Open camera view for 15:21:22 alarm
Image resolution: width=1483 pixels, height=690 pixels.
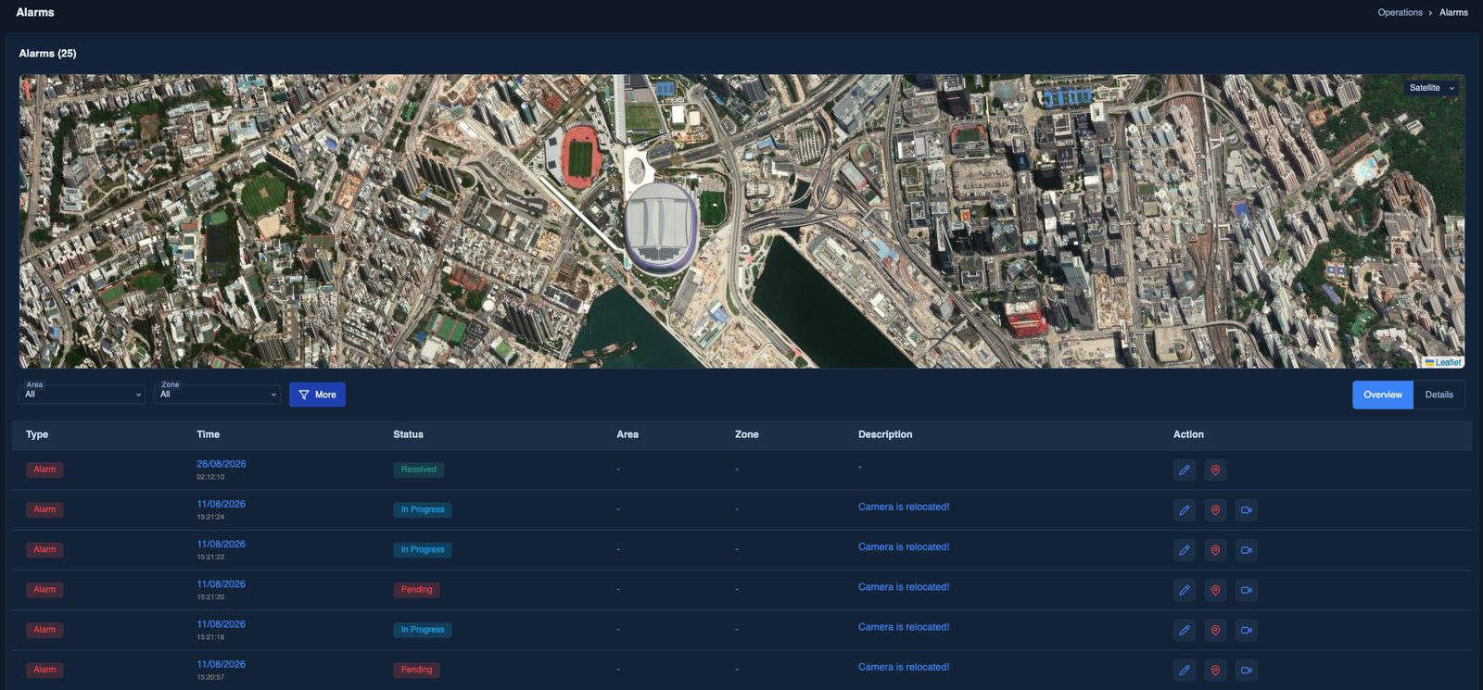click(x=1247, y=550)
